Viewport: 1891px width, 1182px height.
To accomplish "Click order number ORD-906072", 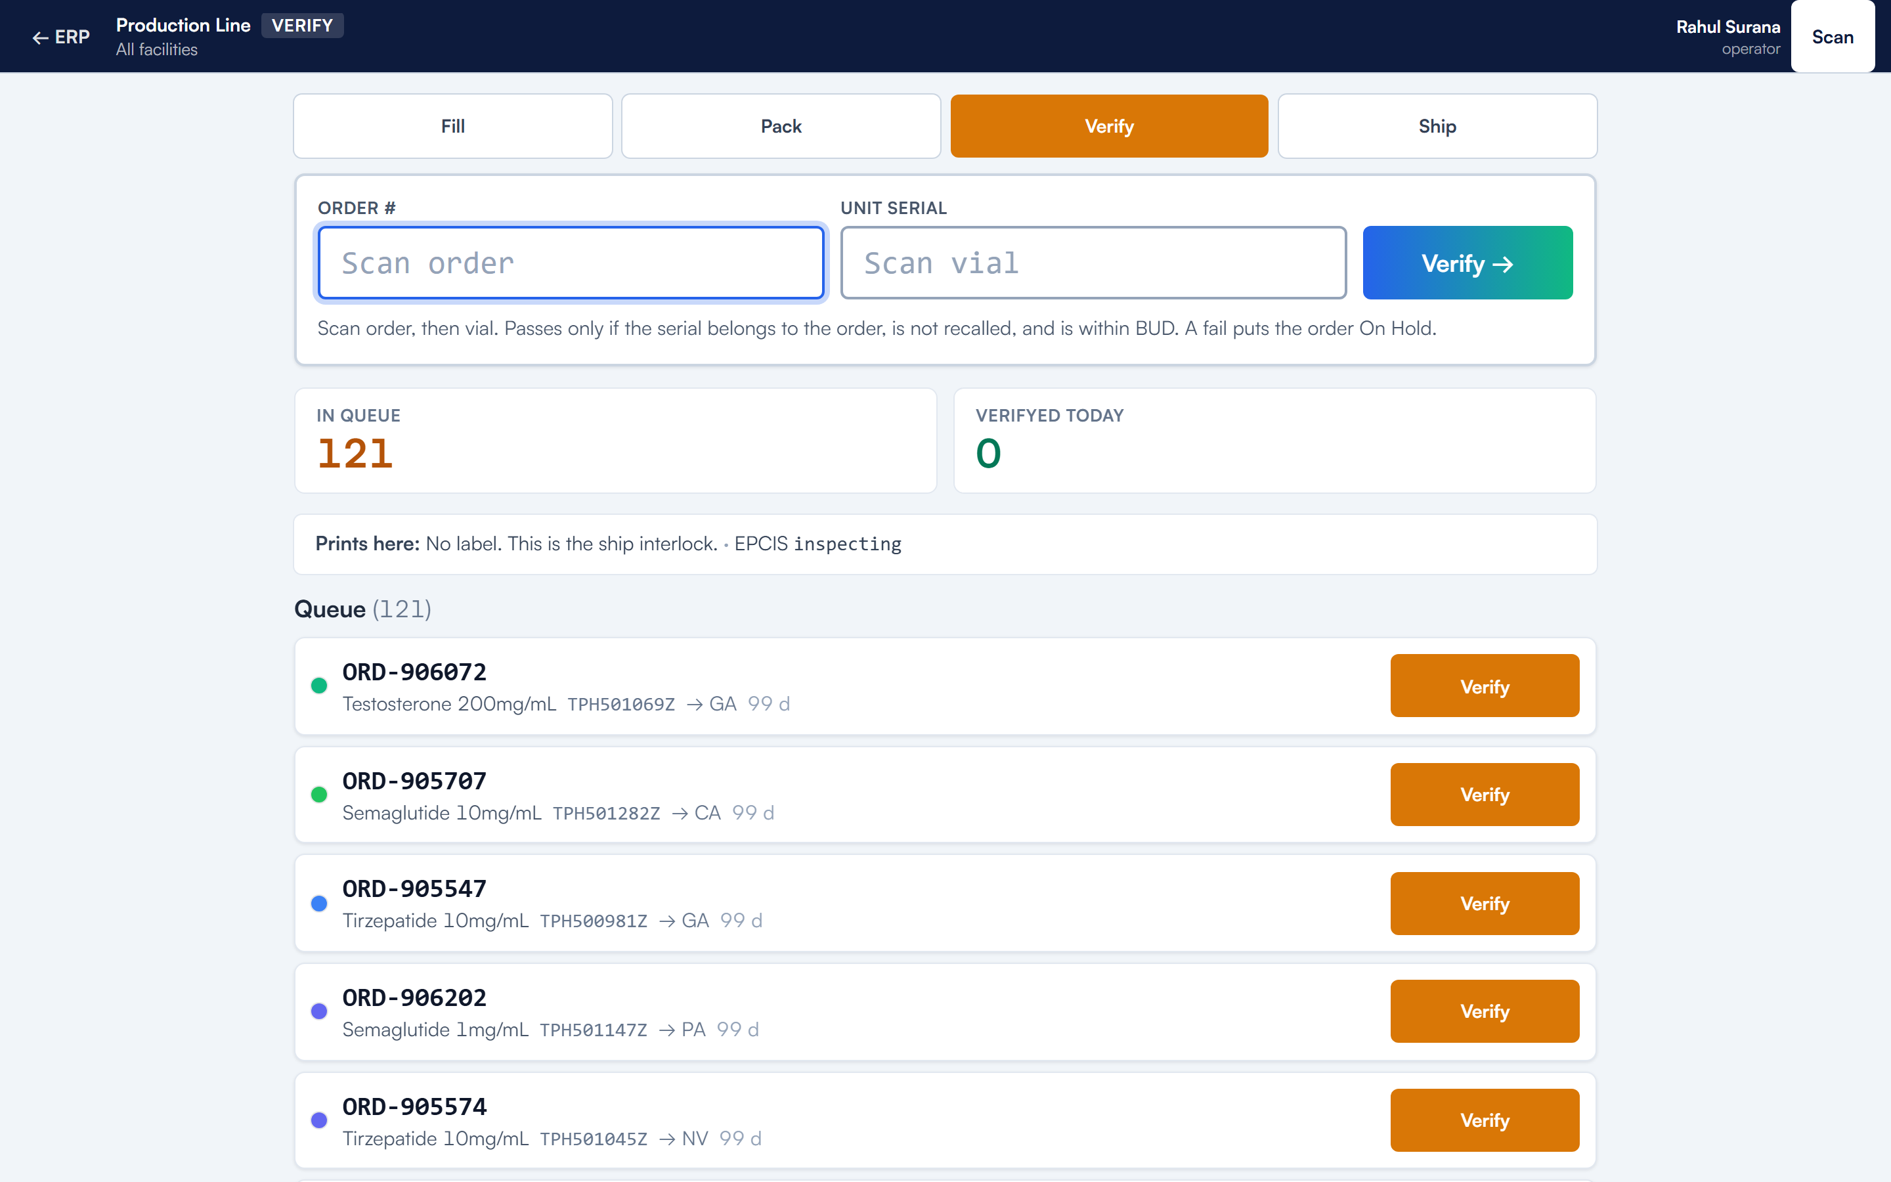I will click(x=414, y=672).
